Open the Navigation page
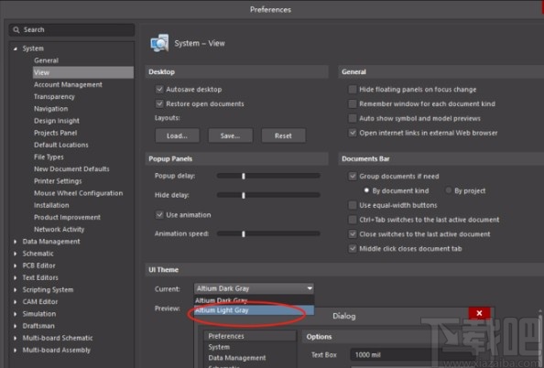The image size is (544, 368). click(51, 109)
